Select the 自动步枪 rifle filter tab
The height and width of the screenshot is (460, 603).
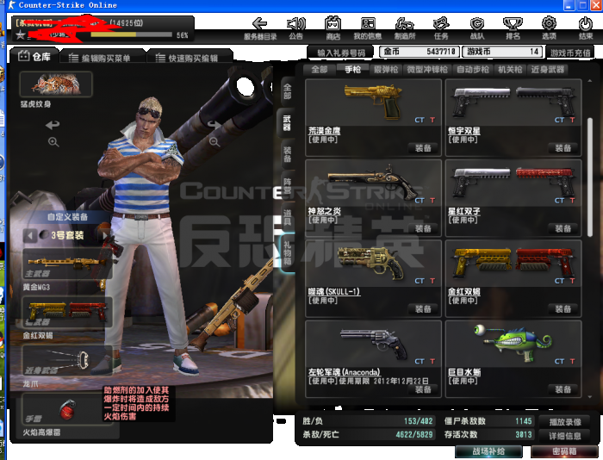point(473,70)
